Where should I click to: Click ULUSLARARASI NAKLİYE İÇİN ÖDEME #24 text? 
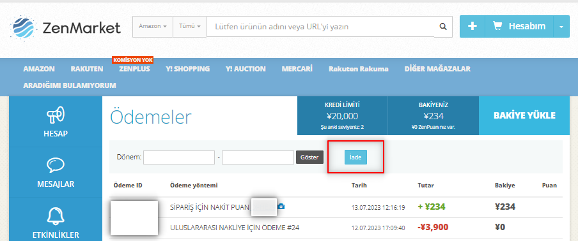pos(235,228)
